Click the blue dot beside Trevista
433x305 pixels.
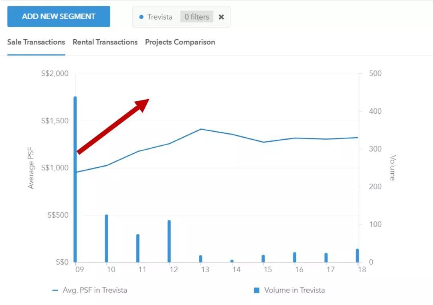coord(141,17)
